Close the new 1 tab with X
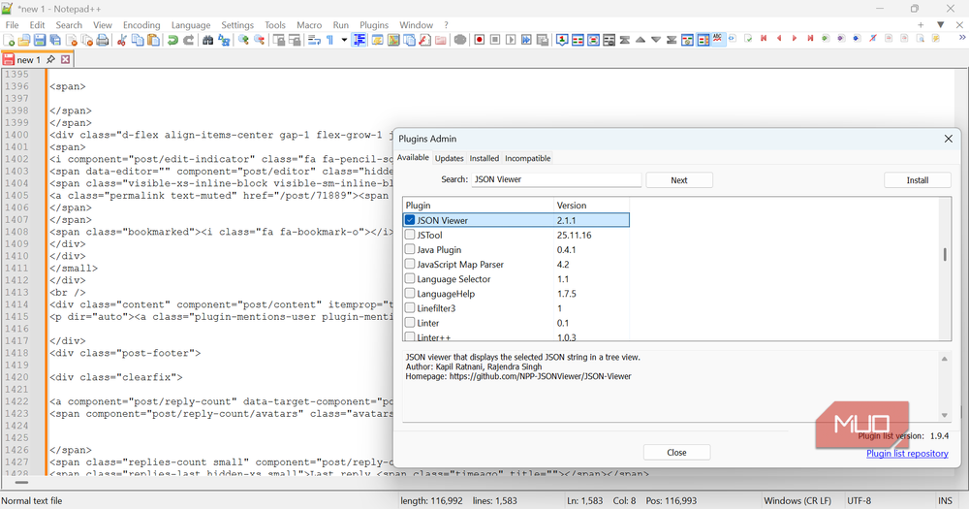969x509 pixels. (x=66, y=59)
